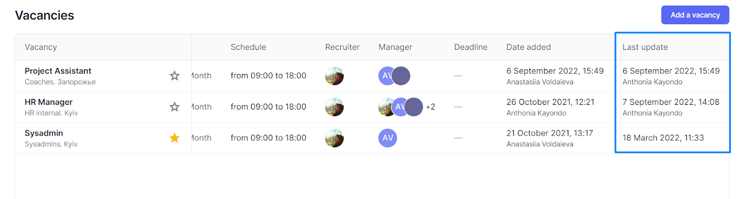
Task: Click AV manager avatar in Sysadmin row
Action: (x=387, y=138)
